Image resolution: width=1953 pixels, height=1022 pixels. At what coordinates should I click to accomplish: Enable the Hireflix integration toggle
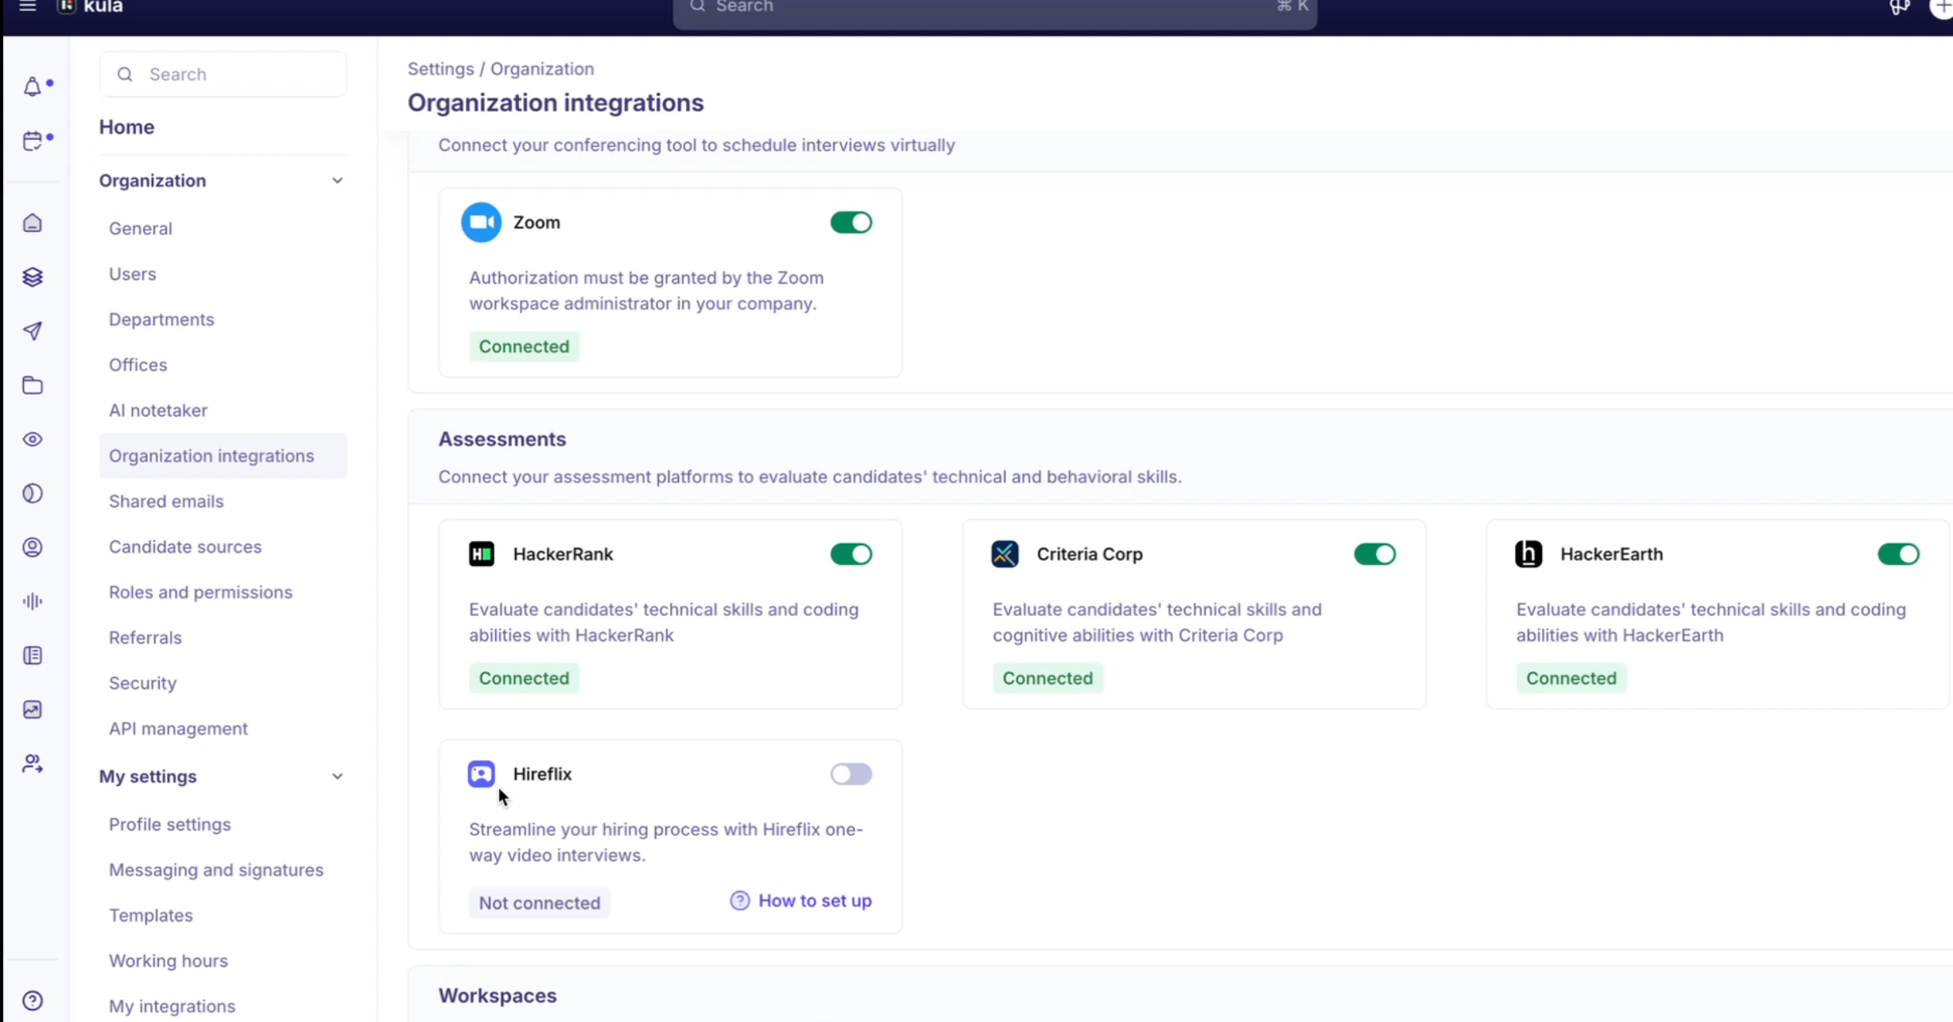pyautogui.click(x=851, y=774)
